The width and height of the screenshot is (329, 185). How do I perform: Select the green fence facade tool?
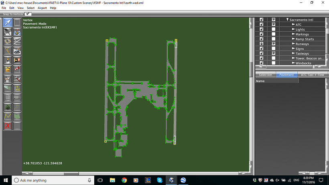tap(8, 88)
